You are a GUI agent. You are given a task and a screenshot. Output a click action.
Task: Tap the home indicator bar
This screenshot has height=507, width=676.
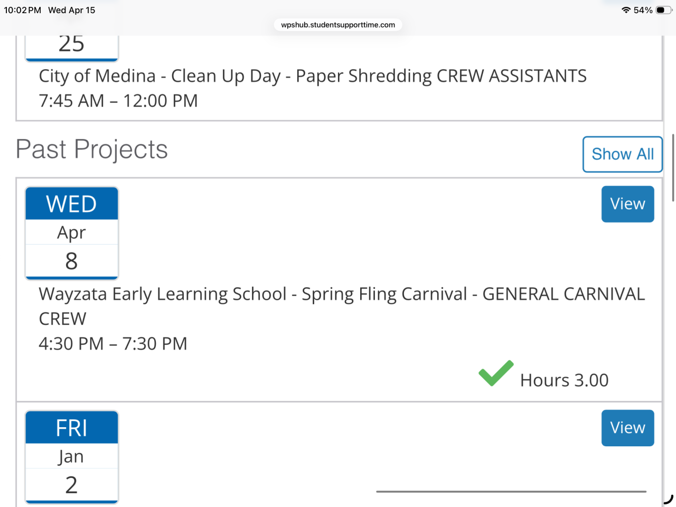(x=511, y=492)
